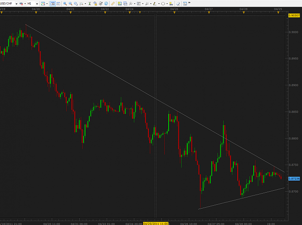Toggle the second chart view mode button
302x225 pixels.
pyautogui.click(x=58, y=4)
